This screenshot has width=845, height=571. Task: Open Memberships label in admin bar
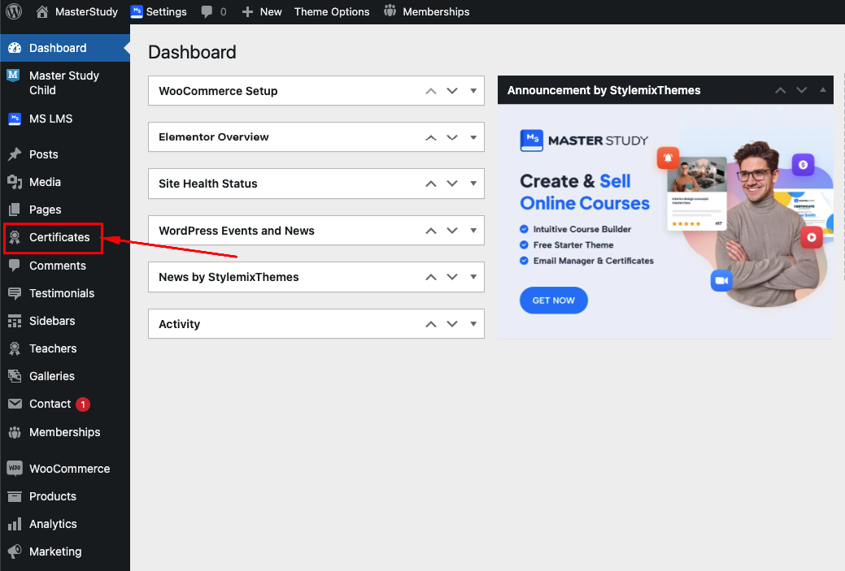point(436,12)
